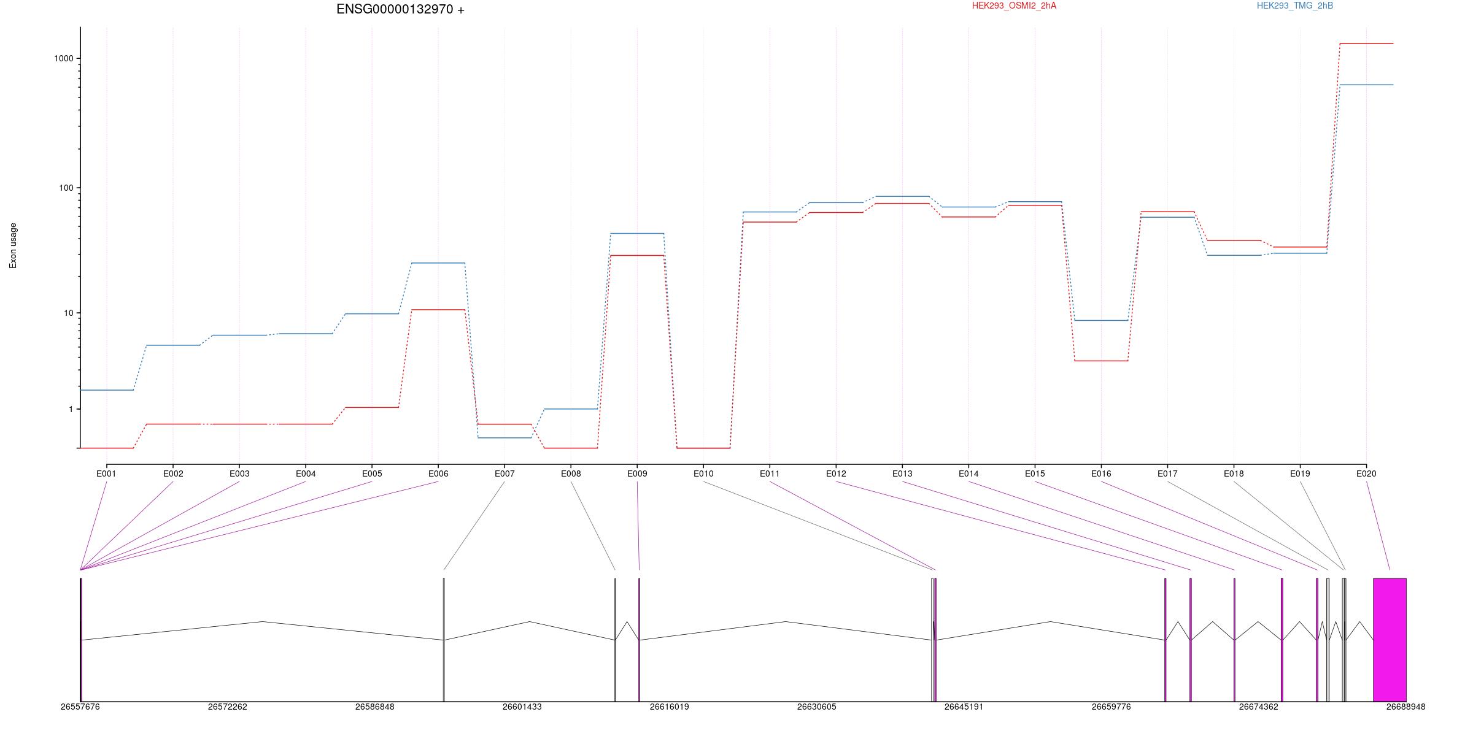
Task: Click the Exon usage axis title
Action: (x=13, y=245)
